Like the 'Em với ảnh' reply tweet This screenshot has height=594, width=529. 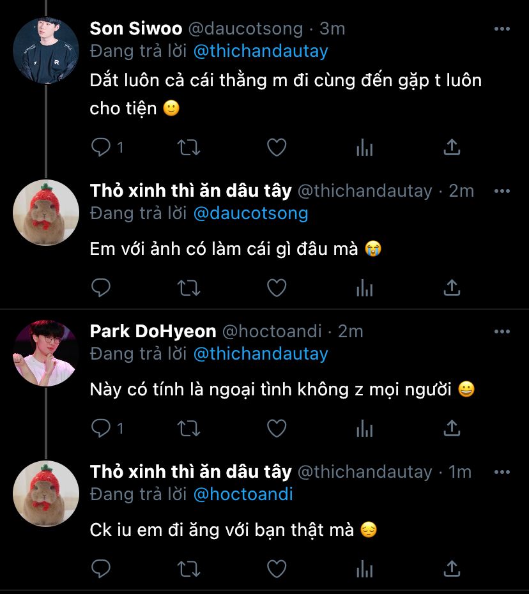click(x=276, y=288)
